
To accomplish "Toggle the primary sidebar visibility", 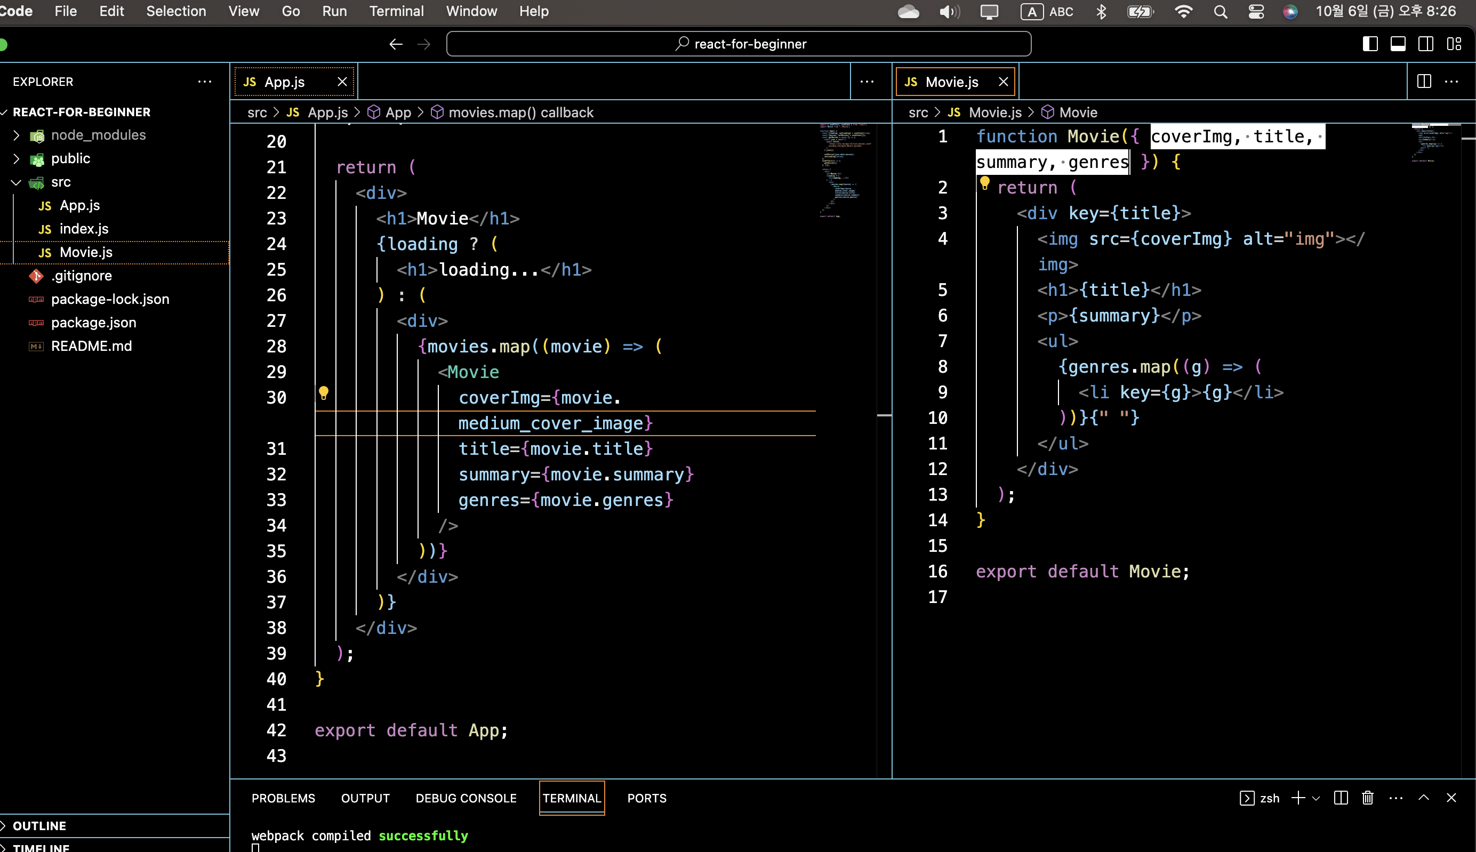I will 1369,44.
